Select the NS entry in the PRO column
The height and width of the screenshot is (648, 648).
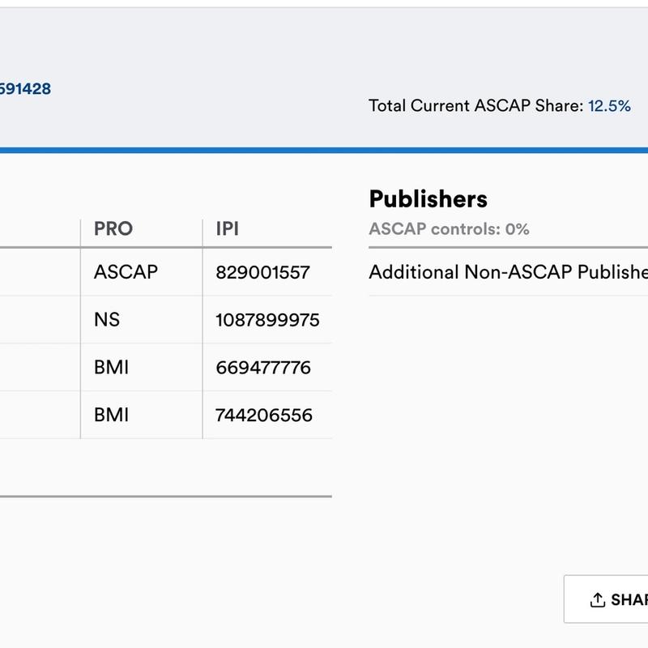(x=108, y=321)
